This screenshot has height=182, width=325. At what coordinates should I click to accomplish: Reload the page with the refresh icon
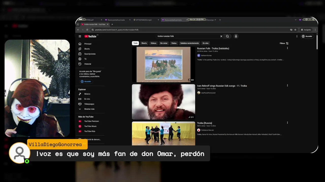tap(87, 30)
